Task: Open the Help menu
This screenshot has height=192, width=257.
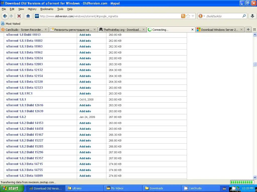Action: pyautogui.click(x=70, y=9)
